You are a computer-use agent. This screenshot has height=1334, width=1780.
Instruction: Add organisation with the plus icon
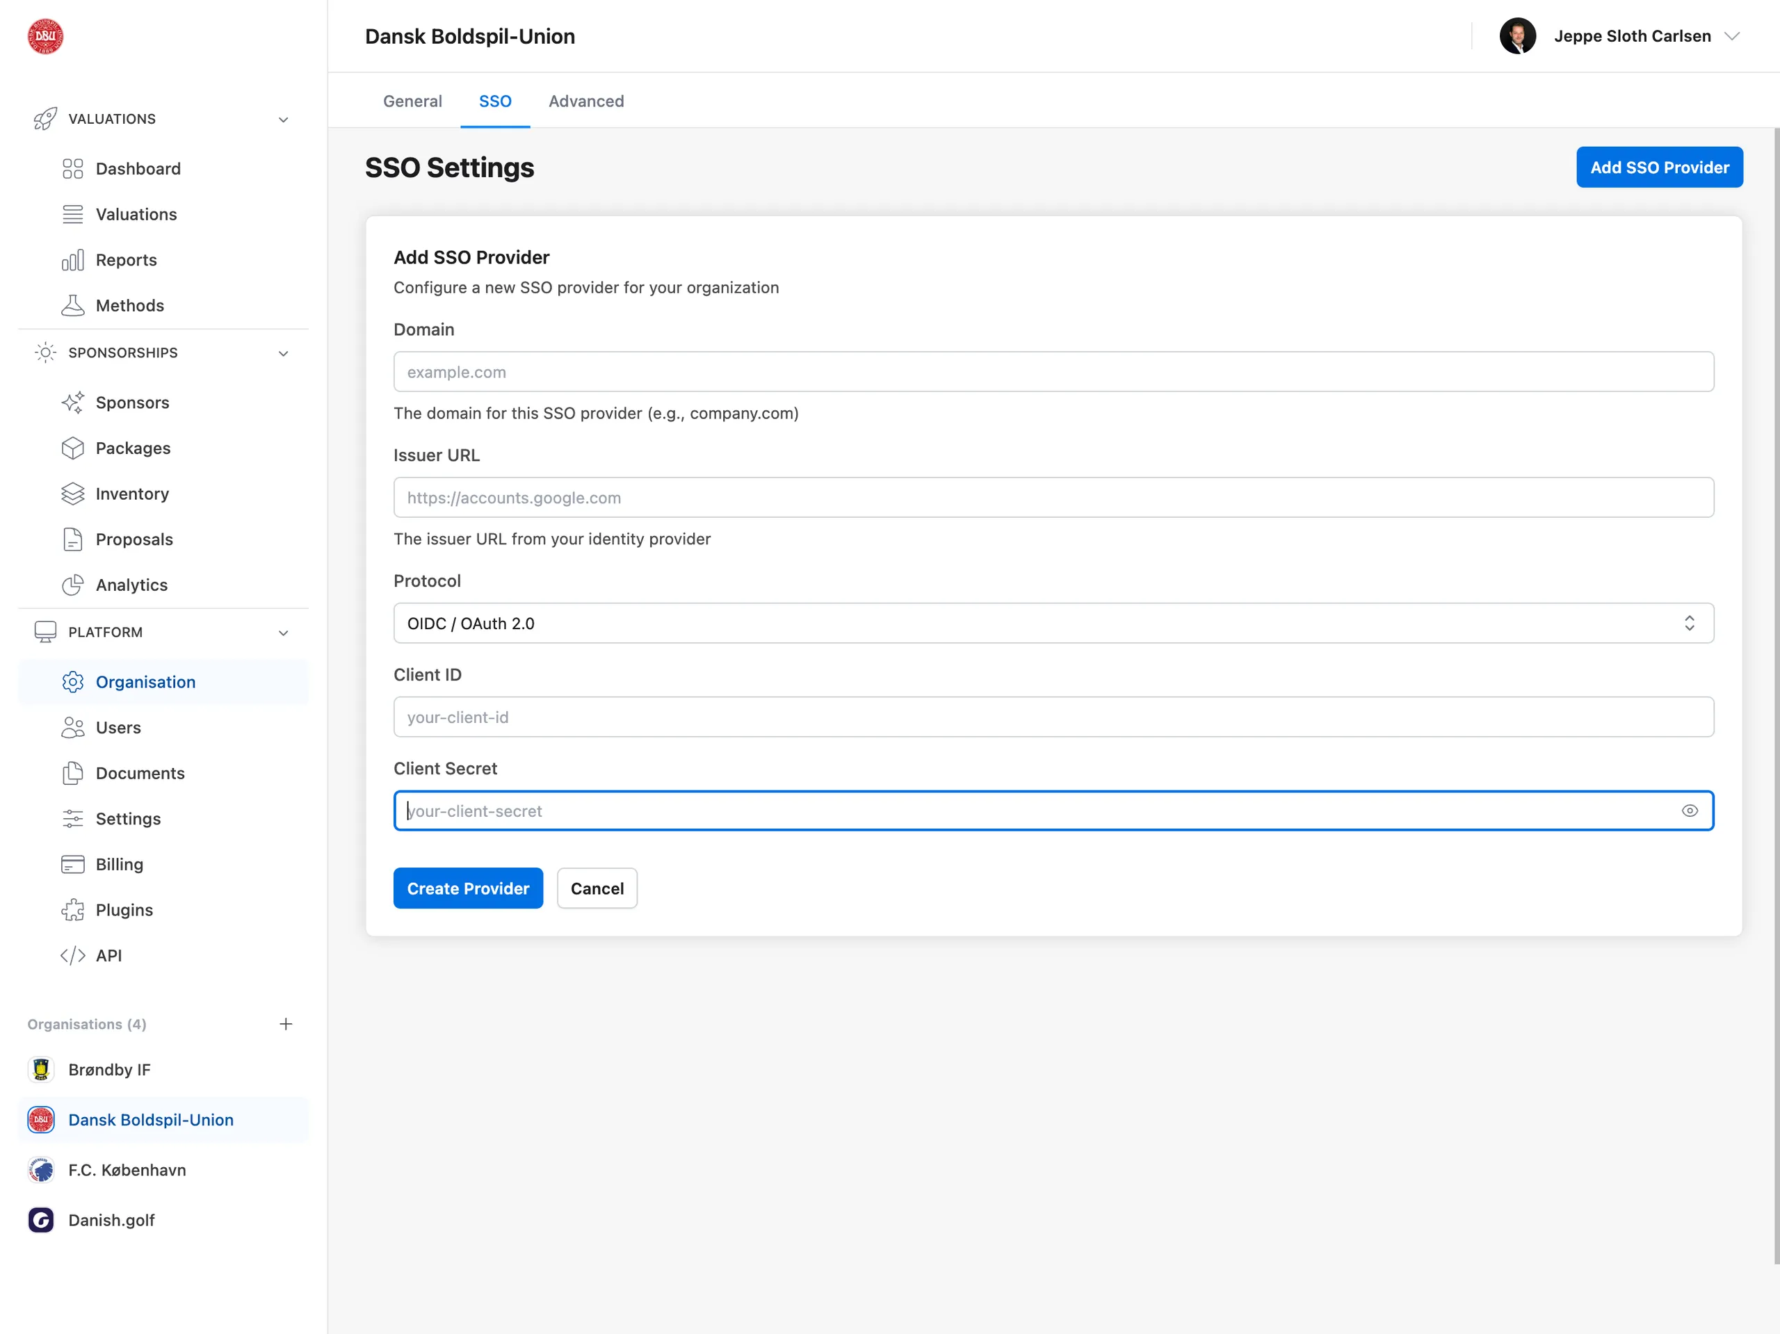[x=286, y=1023]
